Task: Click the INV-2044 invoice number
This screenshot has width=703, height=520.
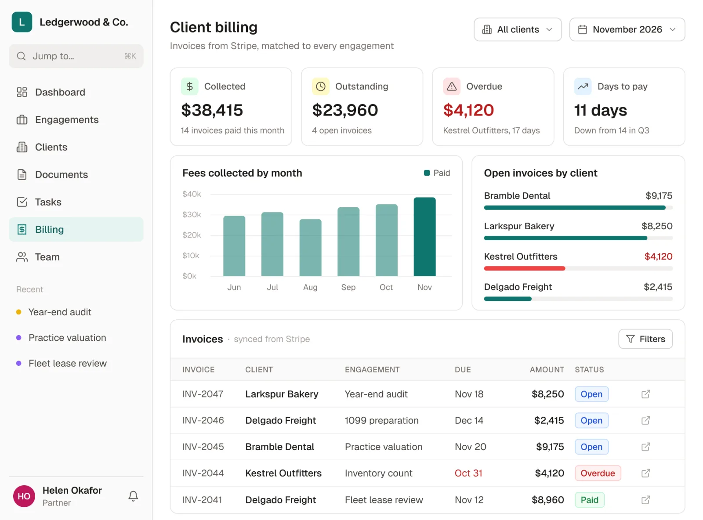Action: pyautogui.click(x=203, y=473)
